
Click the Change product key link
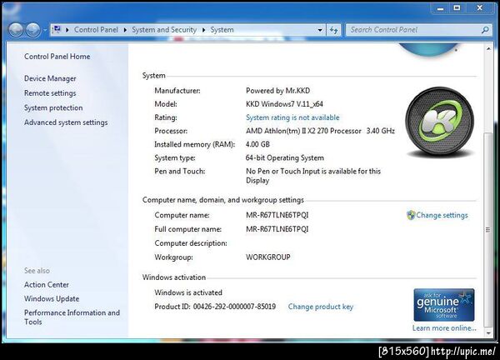coord(321,307)
